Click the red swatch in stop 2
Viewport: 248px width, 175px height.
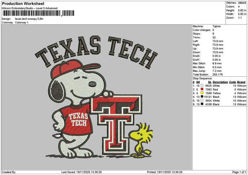[202, 89]
